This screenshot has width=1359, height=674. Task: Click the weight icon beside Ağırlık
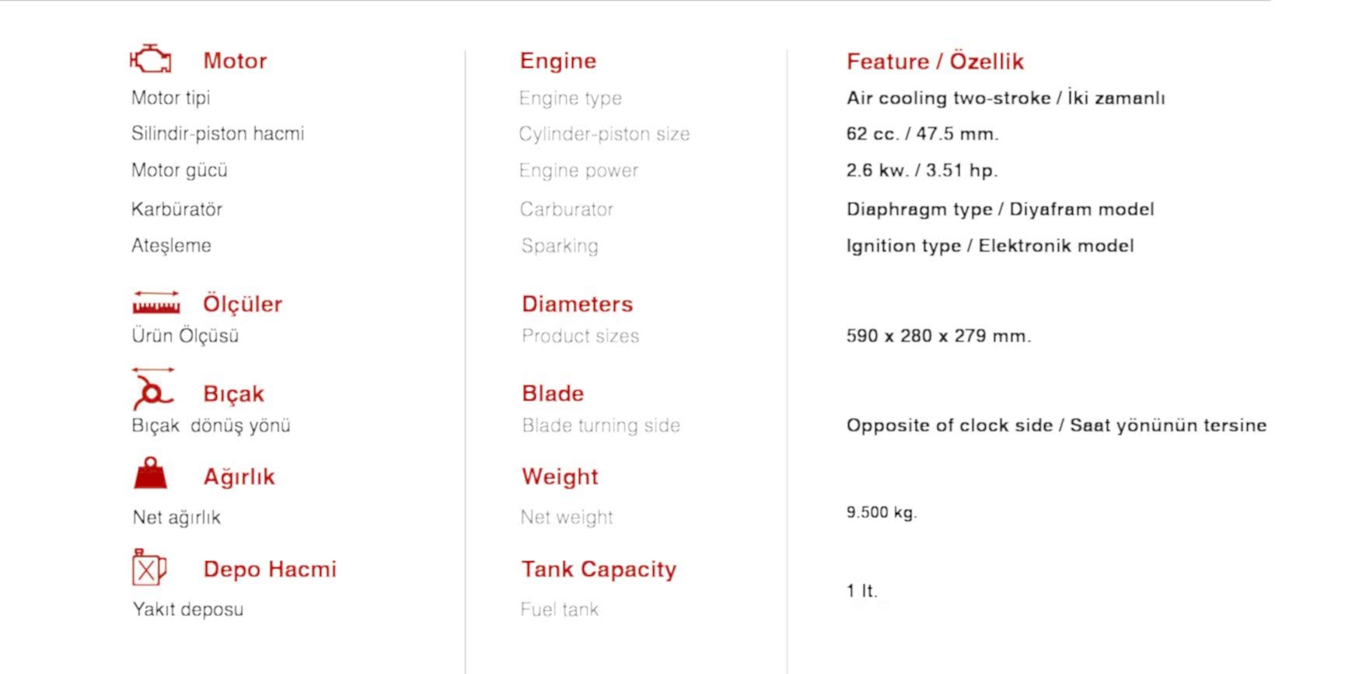pyautogui.click(x=150, y=473)
